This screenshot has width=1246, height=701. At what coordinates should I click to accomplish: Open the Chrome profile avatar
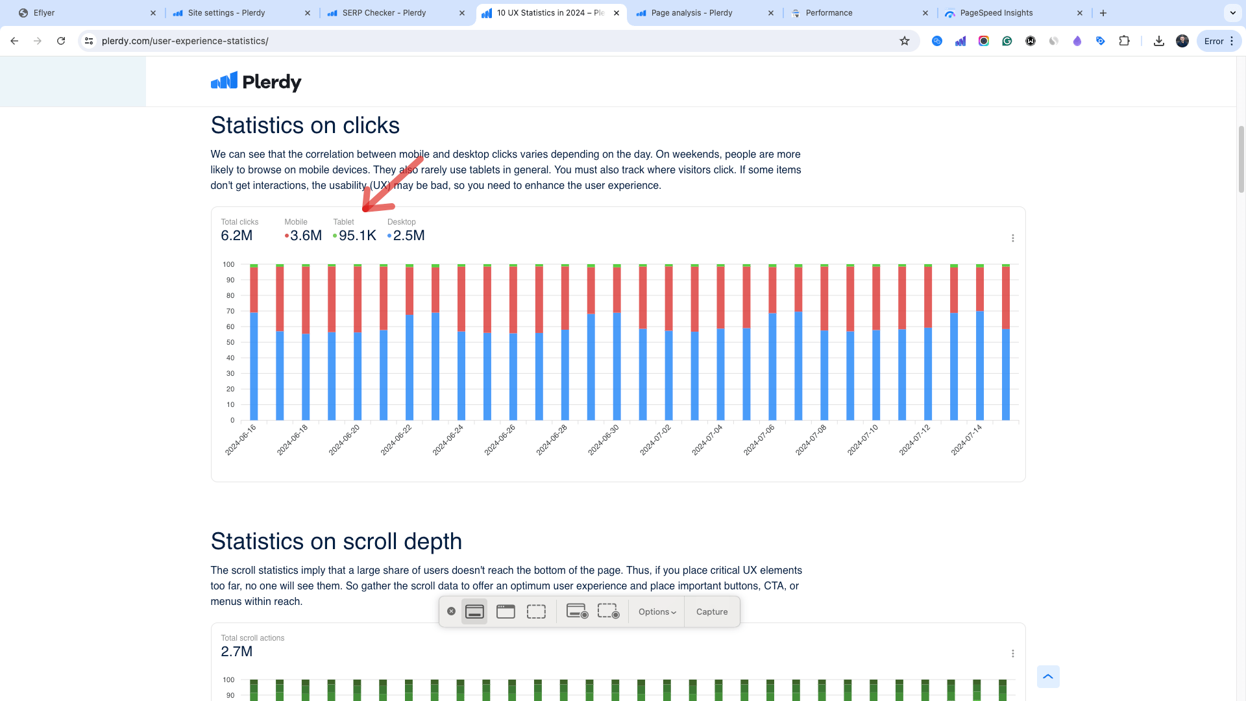(x=1182, y=41)
